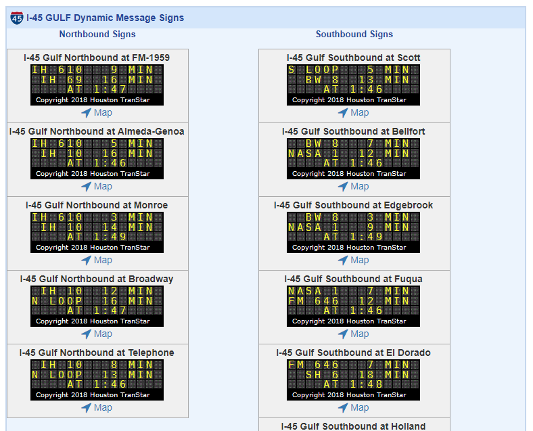The width and height of the screenshot is (533, 431).
Task: Open Map link for Northbound at Almeda-Genoa
Action: coord(103,186)
